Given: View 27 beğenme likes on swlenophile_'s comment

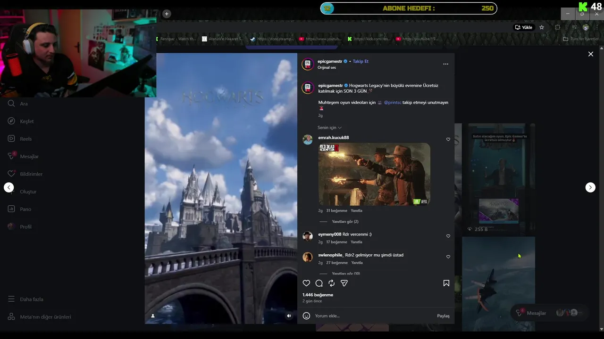Looking at the screenshot, I should point(336,263).
